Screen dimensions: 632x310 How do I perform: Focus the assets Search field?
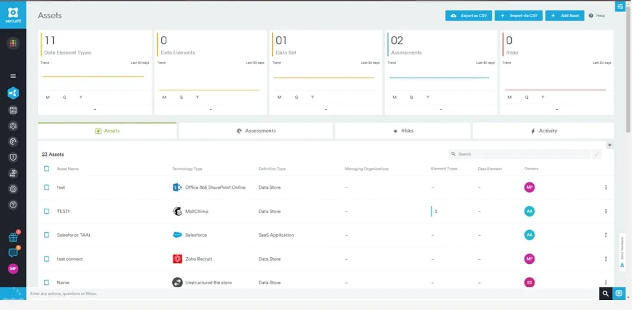[x=519, y=154]
